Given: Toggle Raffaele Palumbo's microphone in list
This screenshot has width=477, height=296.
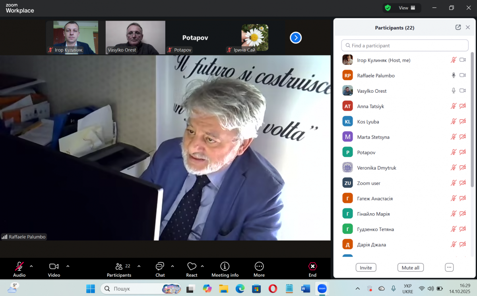Looking at the screenshot, I should coord(453,75).
